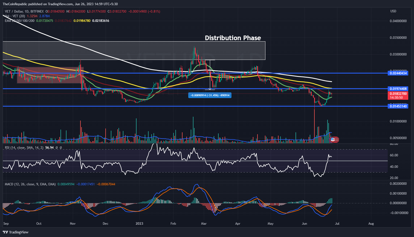Viewport: 414px width, 237px height.
Task: Select the MACD (12, 26, close, 9, EMA, EMA) legend
Action: tap(30, 184)
